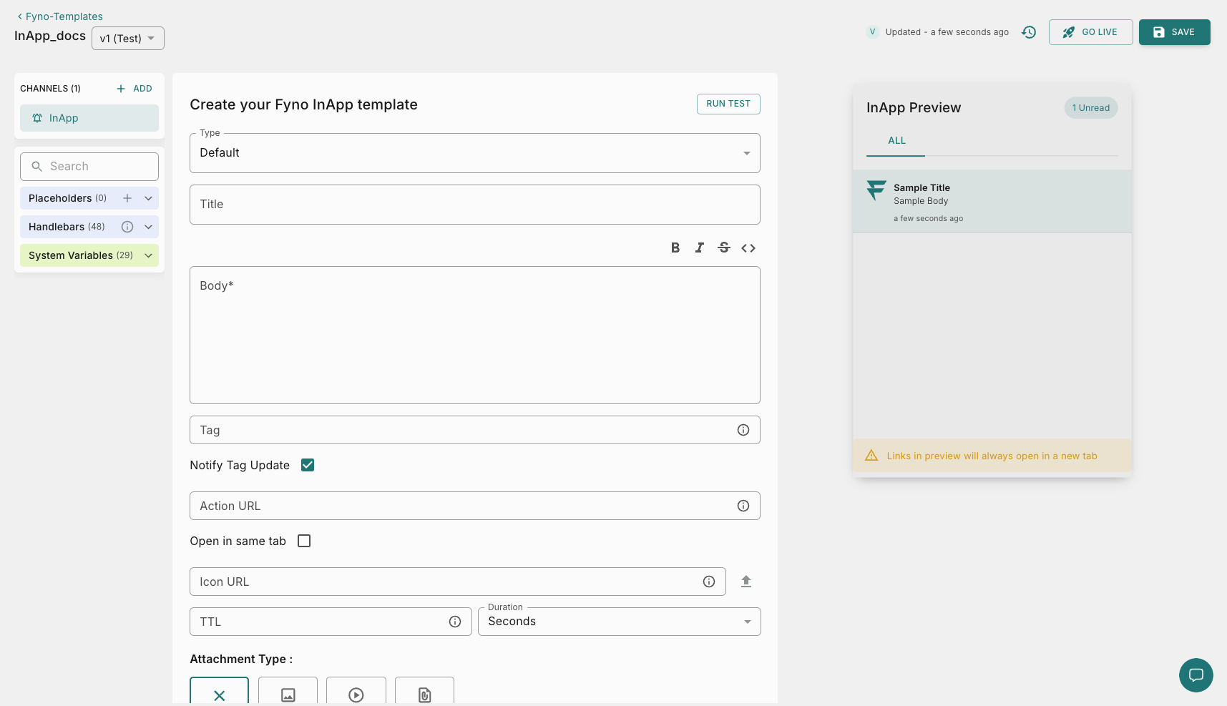The height and width of the screenshot is (706, 1227).
Task: Toggle strikethrough formatting icon
Action: pyautogui.click(x=723, y=247)
